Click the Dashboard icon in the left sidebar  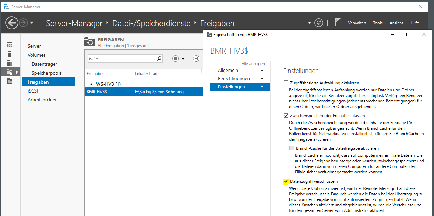pyautogui.click(x=10, y=45)
